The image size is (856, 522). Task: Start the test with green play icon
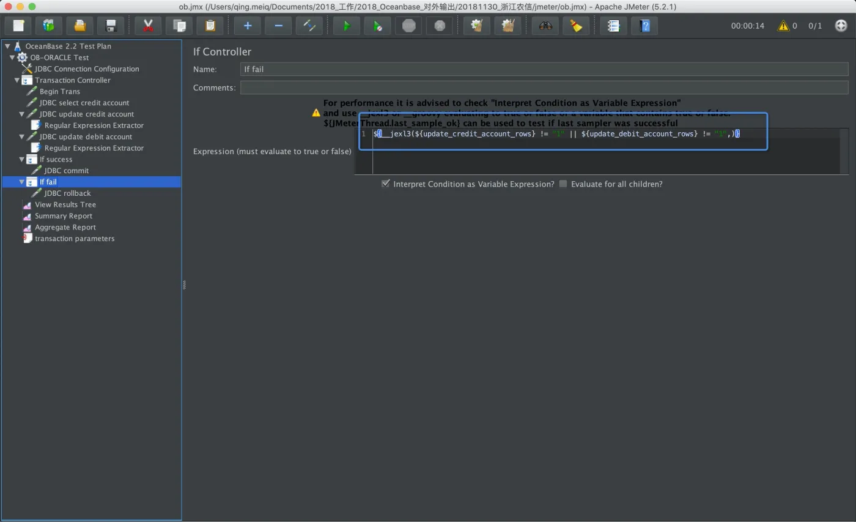click(347, 26)
